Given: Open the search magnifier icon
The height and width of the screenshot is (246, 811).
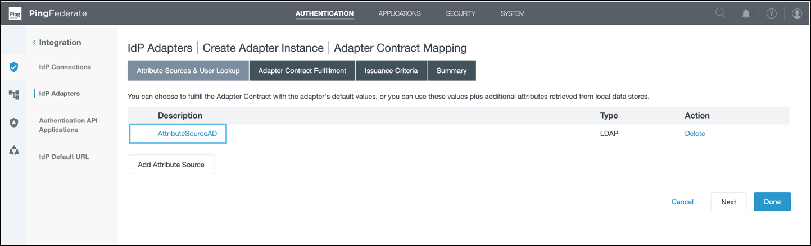Looking at the screenshot, I should click(720, 13).
